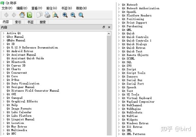Open the 帮助(H) menu

(81, 8)
